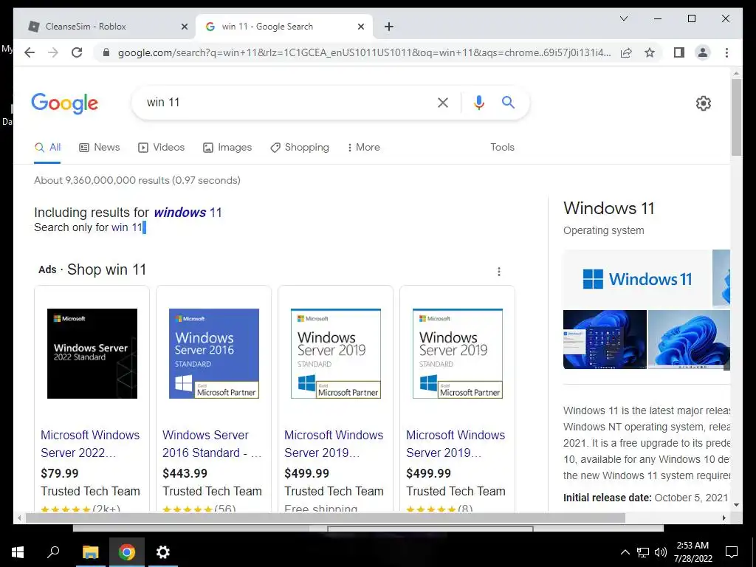The height and width of the screenshot is (567, 756).
Task: Show hidden system tray icons
Action: click(625, 552)
